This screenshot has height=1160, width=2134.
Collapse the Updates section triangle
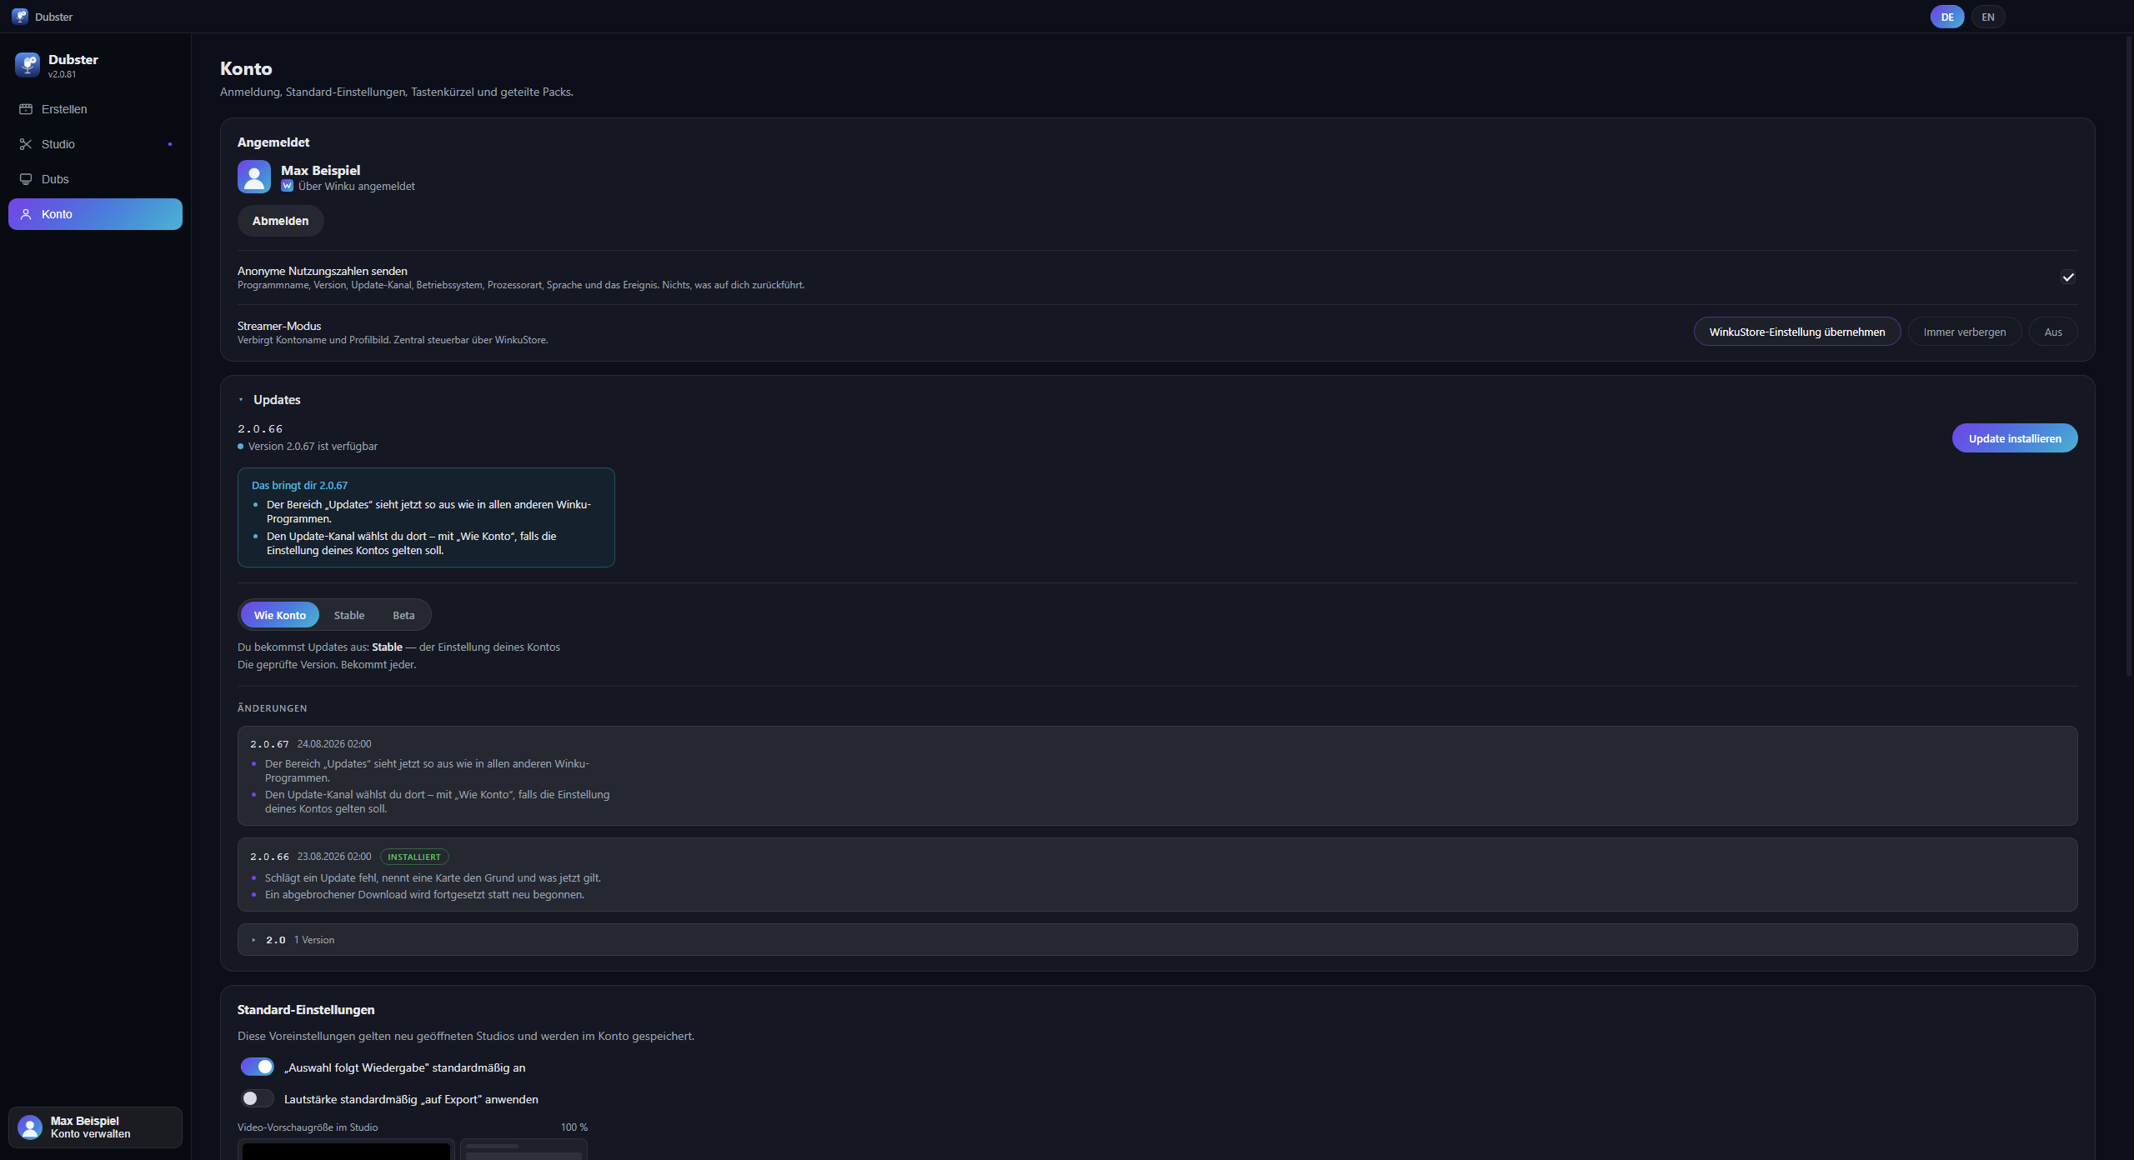241,400
